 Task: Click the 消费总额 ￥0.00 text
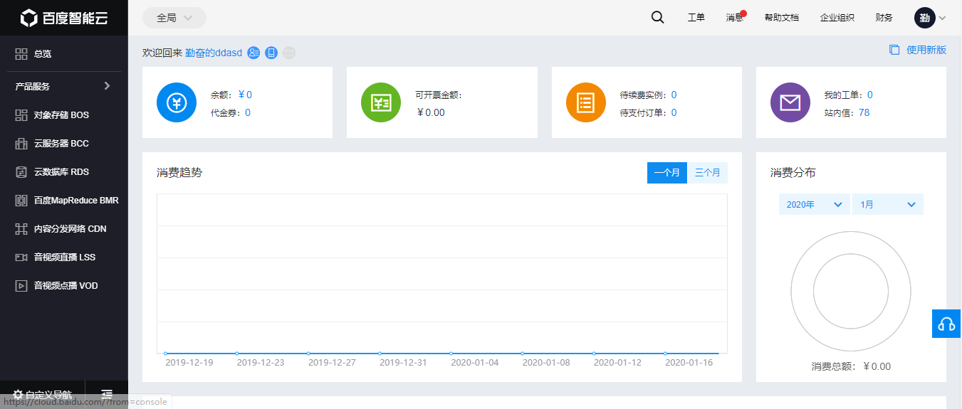click(851, 366)
